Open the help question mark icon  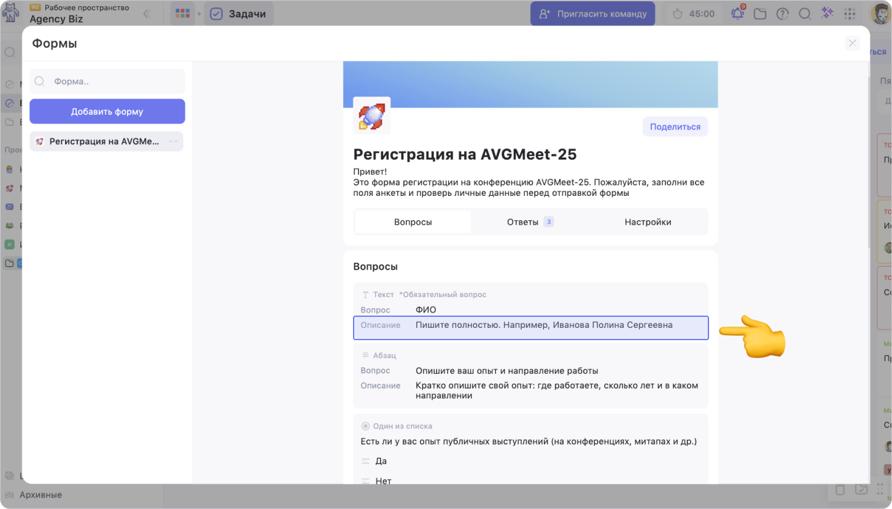tap(782, 14)
